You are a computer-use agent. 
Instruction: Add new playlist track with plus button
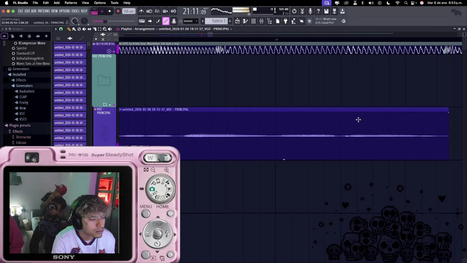(x=96, y=39)
